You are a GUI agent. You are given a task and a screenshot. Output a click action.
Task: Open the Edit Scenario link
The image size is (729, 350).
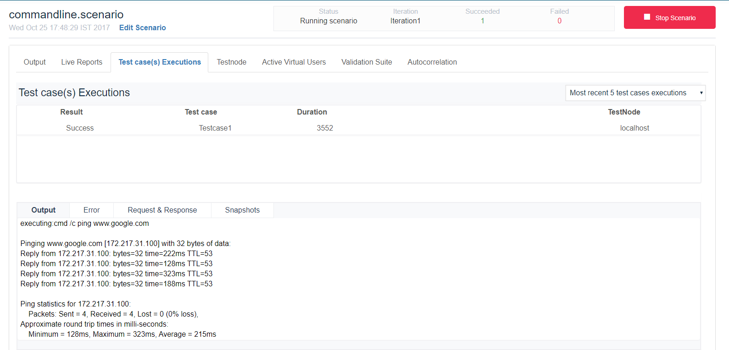pos(143,27)
